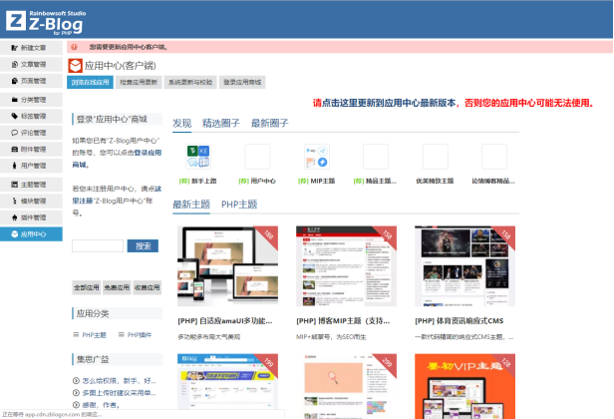Click the Z-Blog logo in the header
The image size is (614, 419).
(44, 19)
